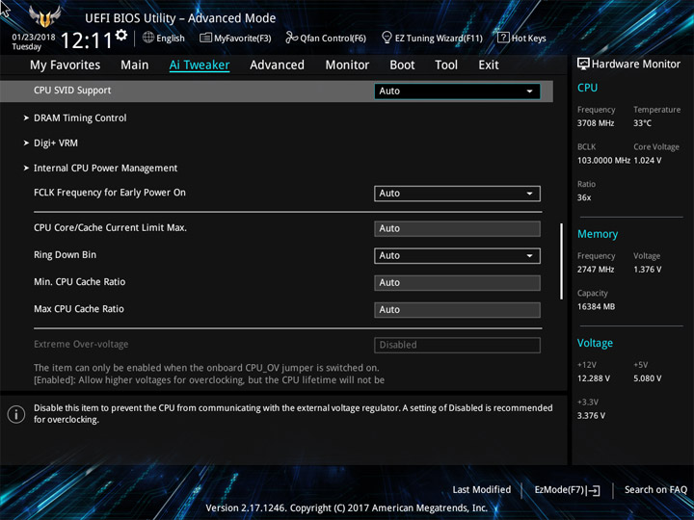Image resolution: width=694 pixels, height=520 pixels.
Task: Click the settings gear next to the clock
Action: (121, 35)
